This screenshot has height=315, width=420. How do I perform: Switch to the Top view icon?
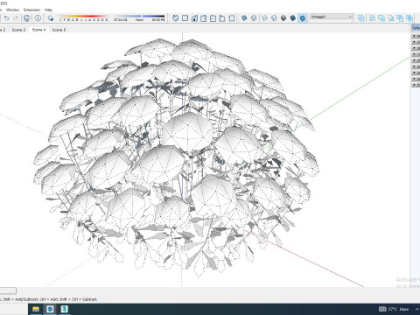(x=185, y=18)
